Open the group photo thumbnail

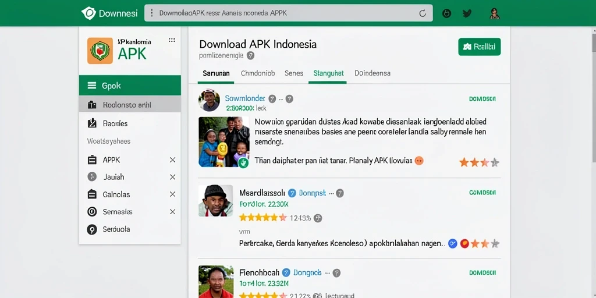(224, 142)
